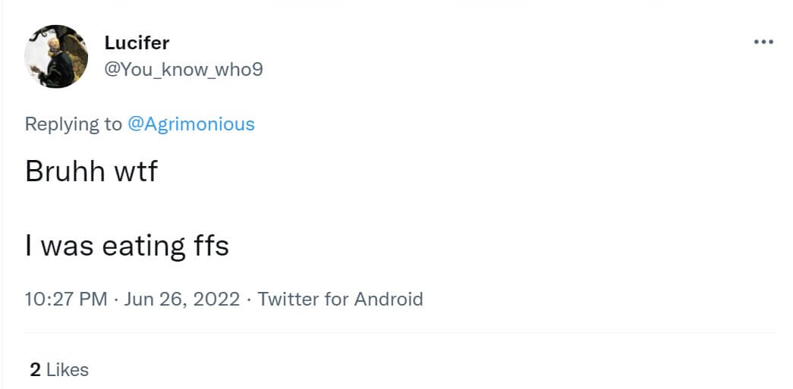The height and width of the screenshot is (389, 793).
Task: Select the "I was eating ffs" line
Action: [127, 246]
